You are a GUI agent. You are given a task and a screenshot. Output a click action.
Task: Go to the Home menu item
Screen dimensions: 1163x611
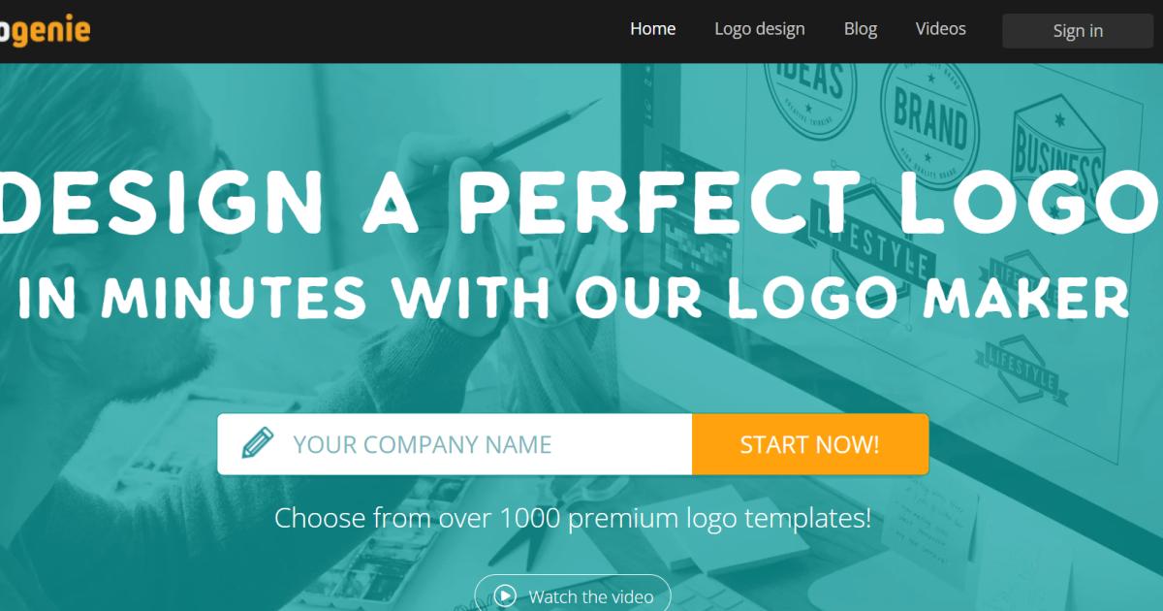[x=653, y=29]
